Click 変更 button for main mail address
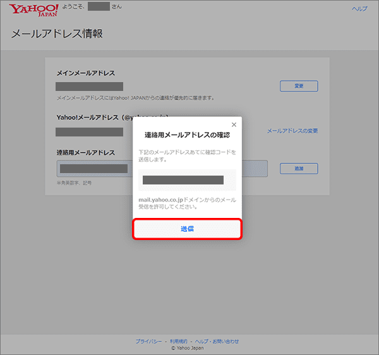Screen dimensions: 379x355 coord(299,86)
